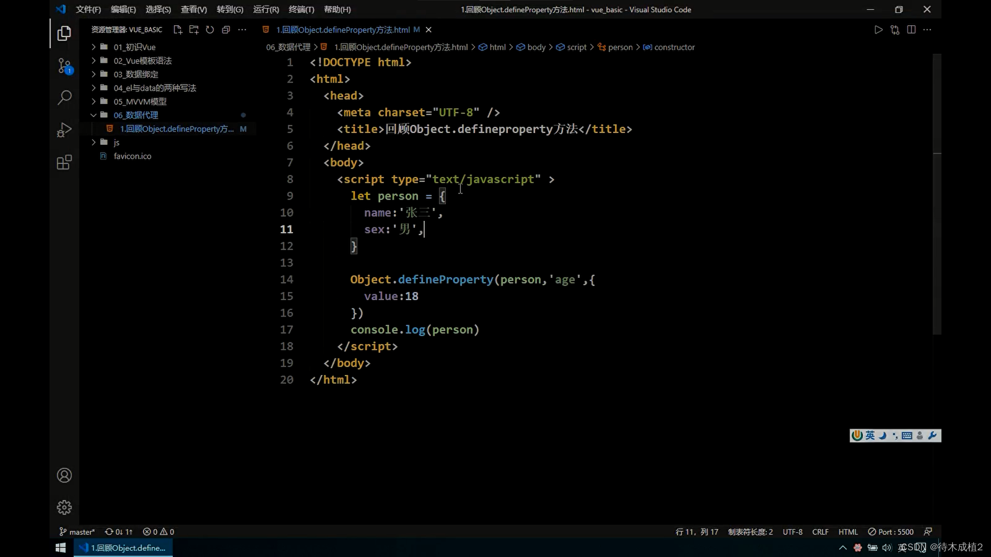
Task: Open explorer views and more actions
Action: (x=242, y=30)
